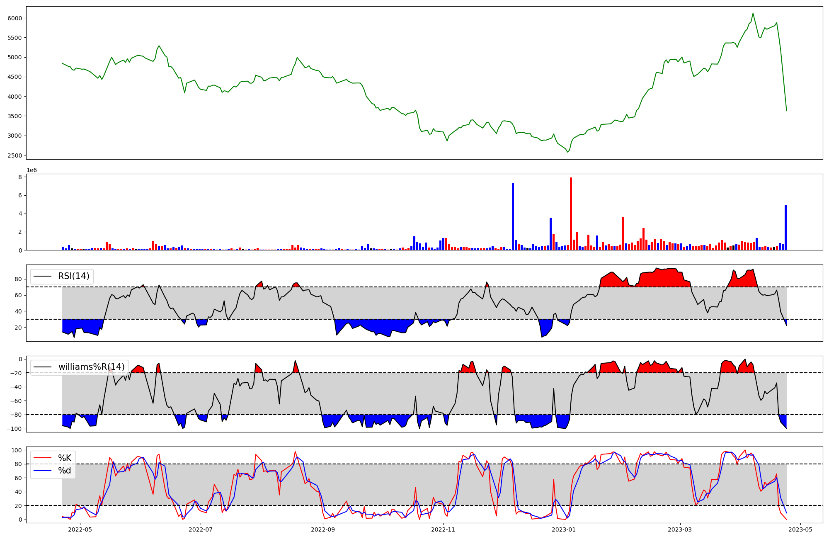Select the %d legend entry text

65,471
